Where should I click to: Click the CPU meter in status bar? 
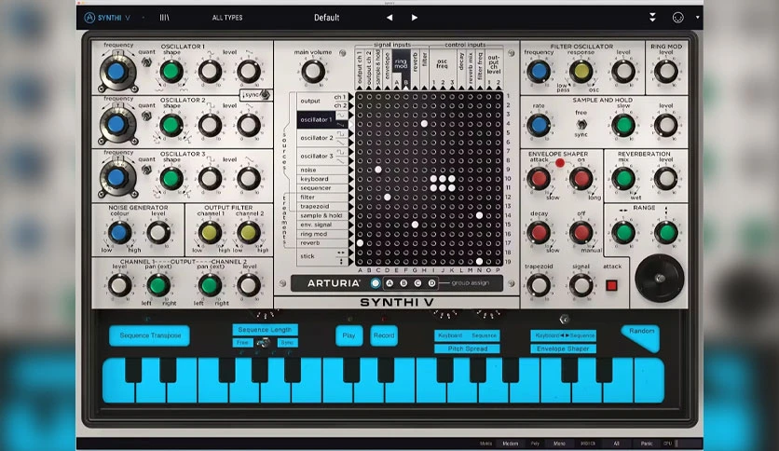pyautogui.click(x=671, y=444)
